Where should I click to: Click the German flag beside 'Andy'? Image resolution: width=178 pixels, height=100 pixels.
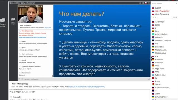click(x=153, y=66)
